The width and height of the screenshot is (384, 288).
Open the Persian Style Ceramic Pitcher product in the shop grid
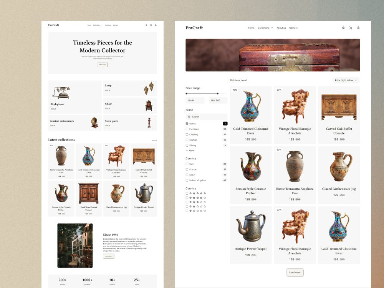tap(250, 175)
